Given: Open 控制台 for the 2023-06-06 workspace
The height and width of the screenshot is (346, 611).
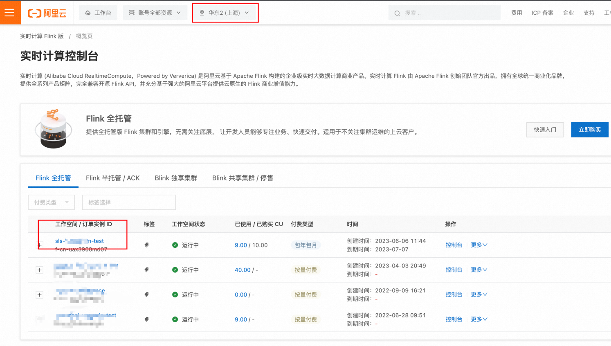Looking at the screenshot, I should [454, 245].
